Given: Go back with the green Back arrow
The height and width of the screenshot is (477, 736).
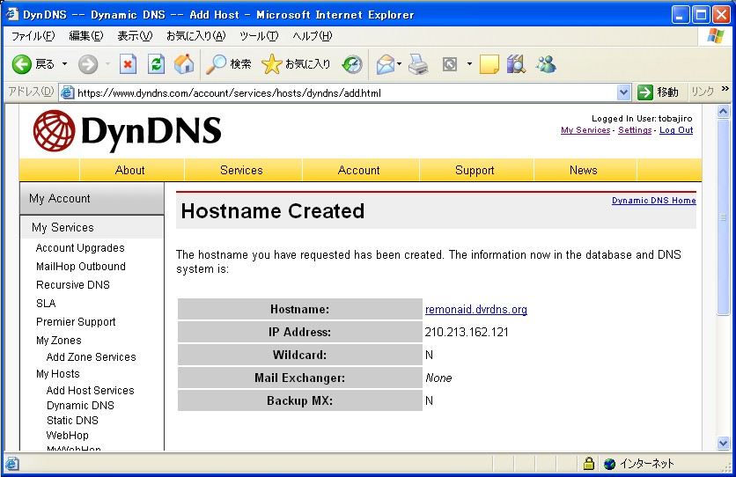Looking at the screenshot, I should [22, 64].
